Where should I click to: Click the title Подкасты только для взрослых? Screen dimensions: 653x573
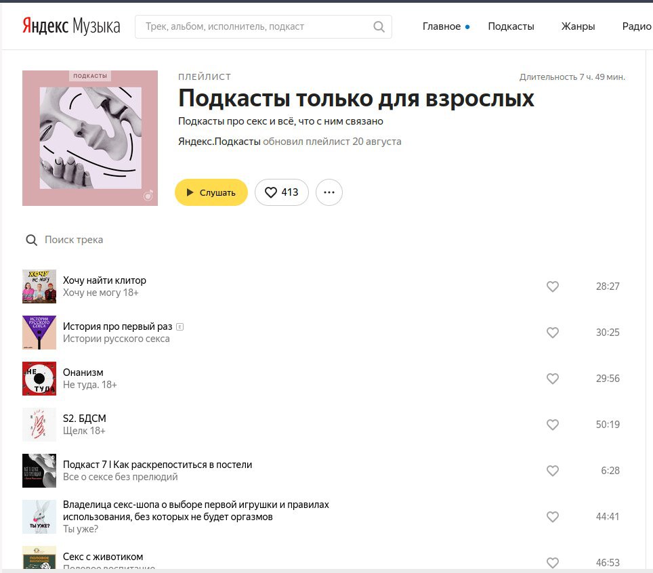356,99
